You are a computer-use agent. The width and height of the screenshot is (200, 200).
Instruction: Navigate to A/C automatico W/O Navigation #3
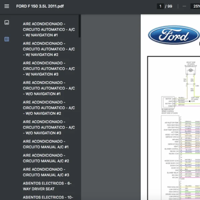pos(49,127)
